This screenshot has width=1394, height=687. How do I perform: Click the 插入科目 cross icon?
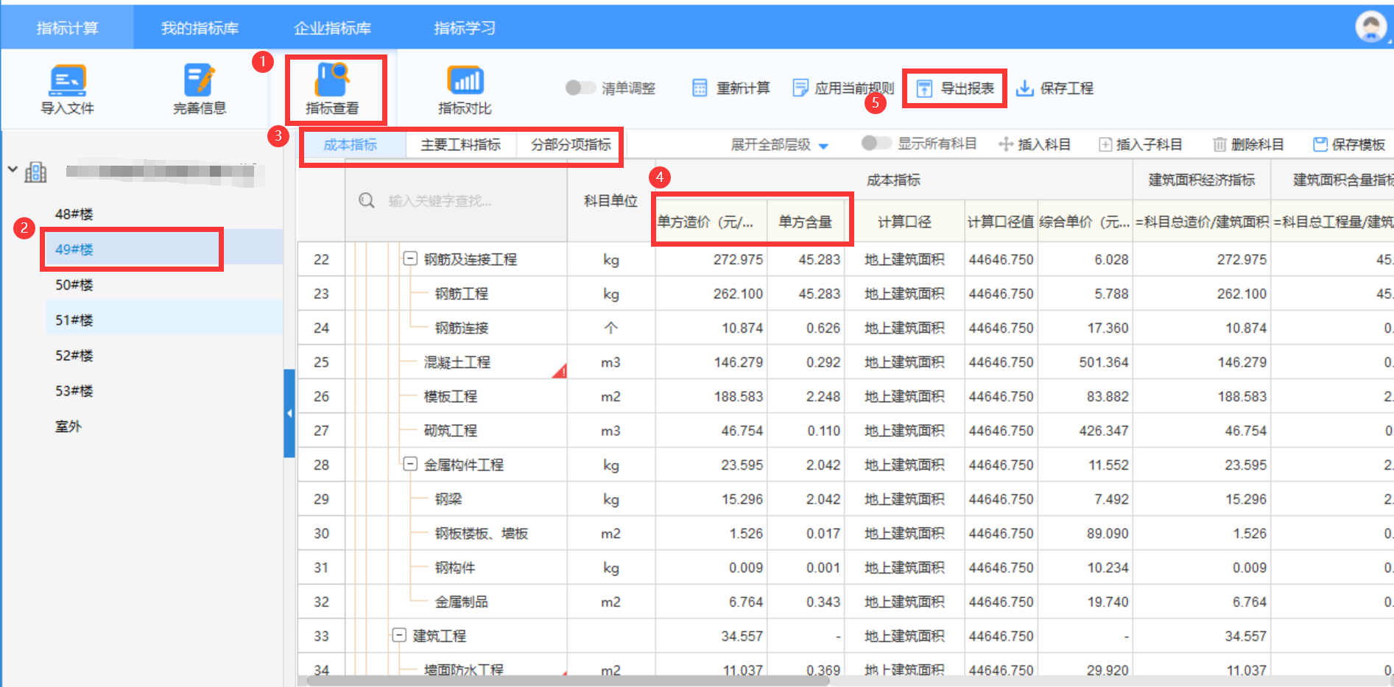coord(1005,144)
